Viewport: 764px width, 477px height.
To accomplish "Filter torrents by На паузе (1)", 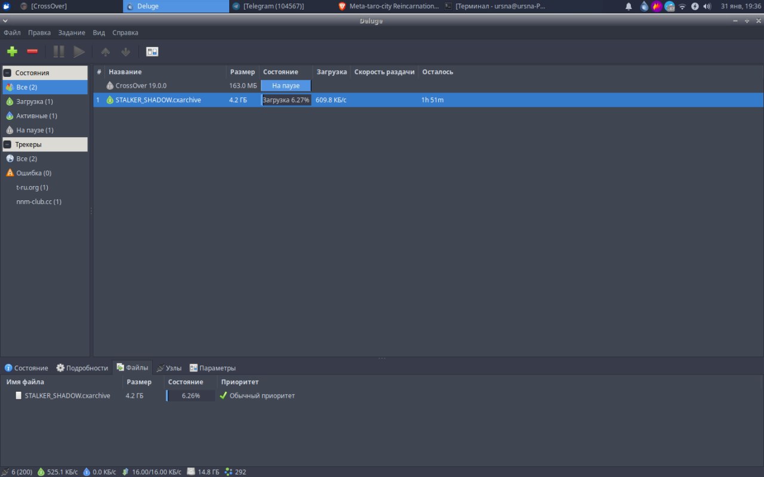I will tap(45, 130).
